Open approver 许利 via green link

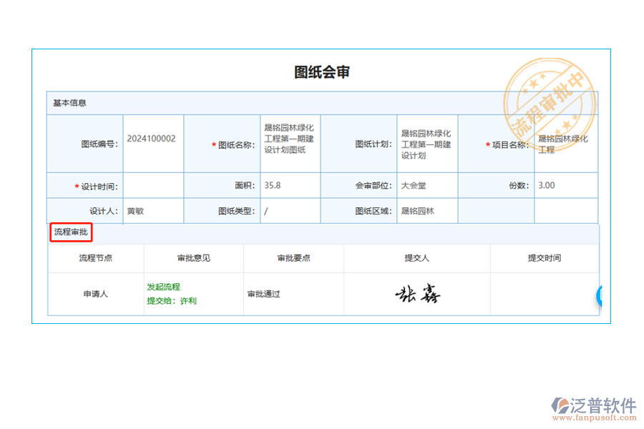pyautogui.click(x=188, y=301)
